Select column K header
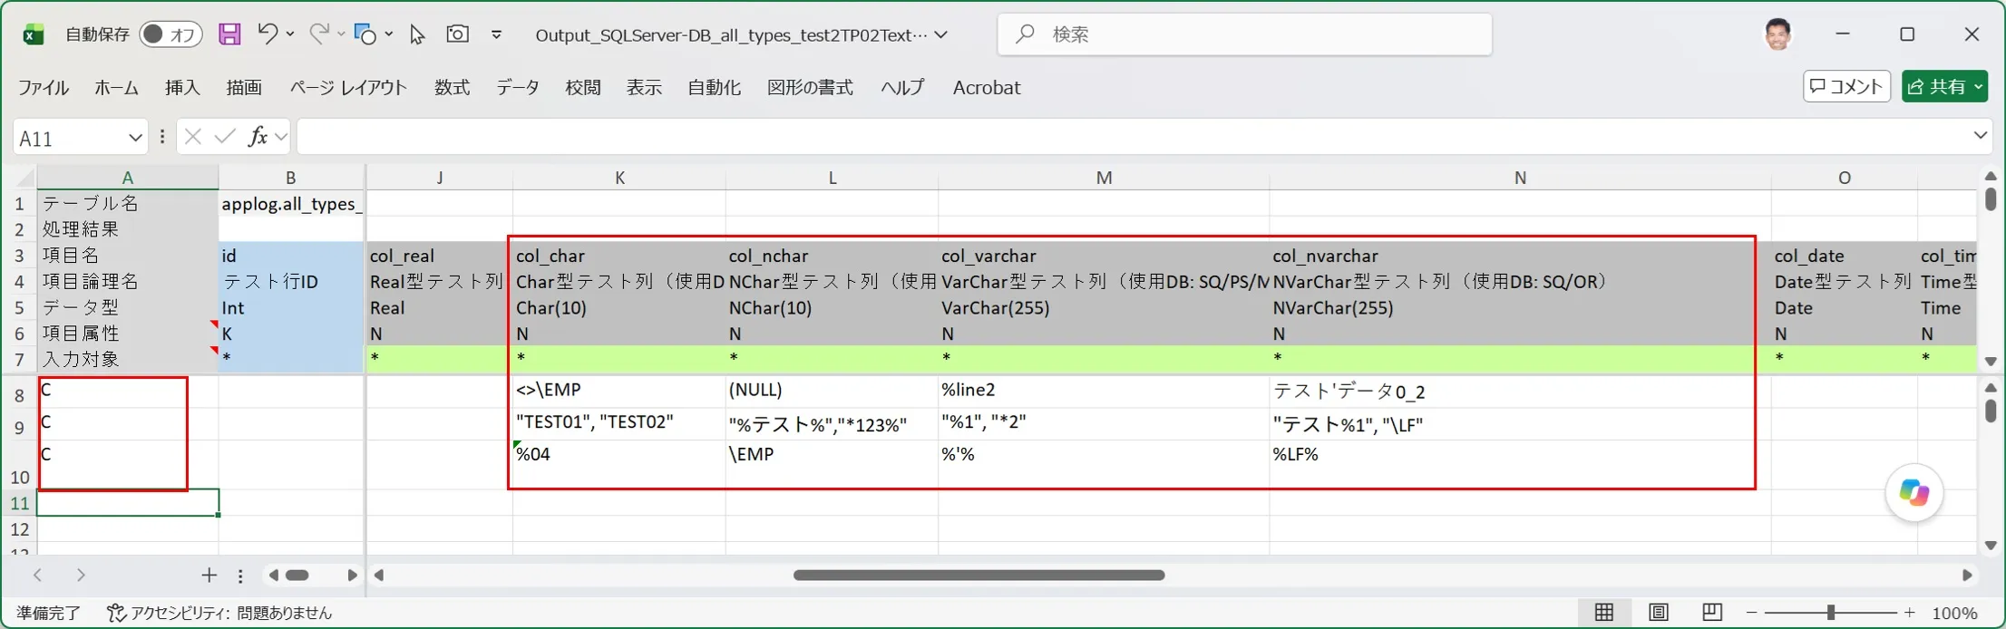This screenshot has width=2006, height=629. coord(619,178)
